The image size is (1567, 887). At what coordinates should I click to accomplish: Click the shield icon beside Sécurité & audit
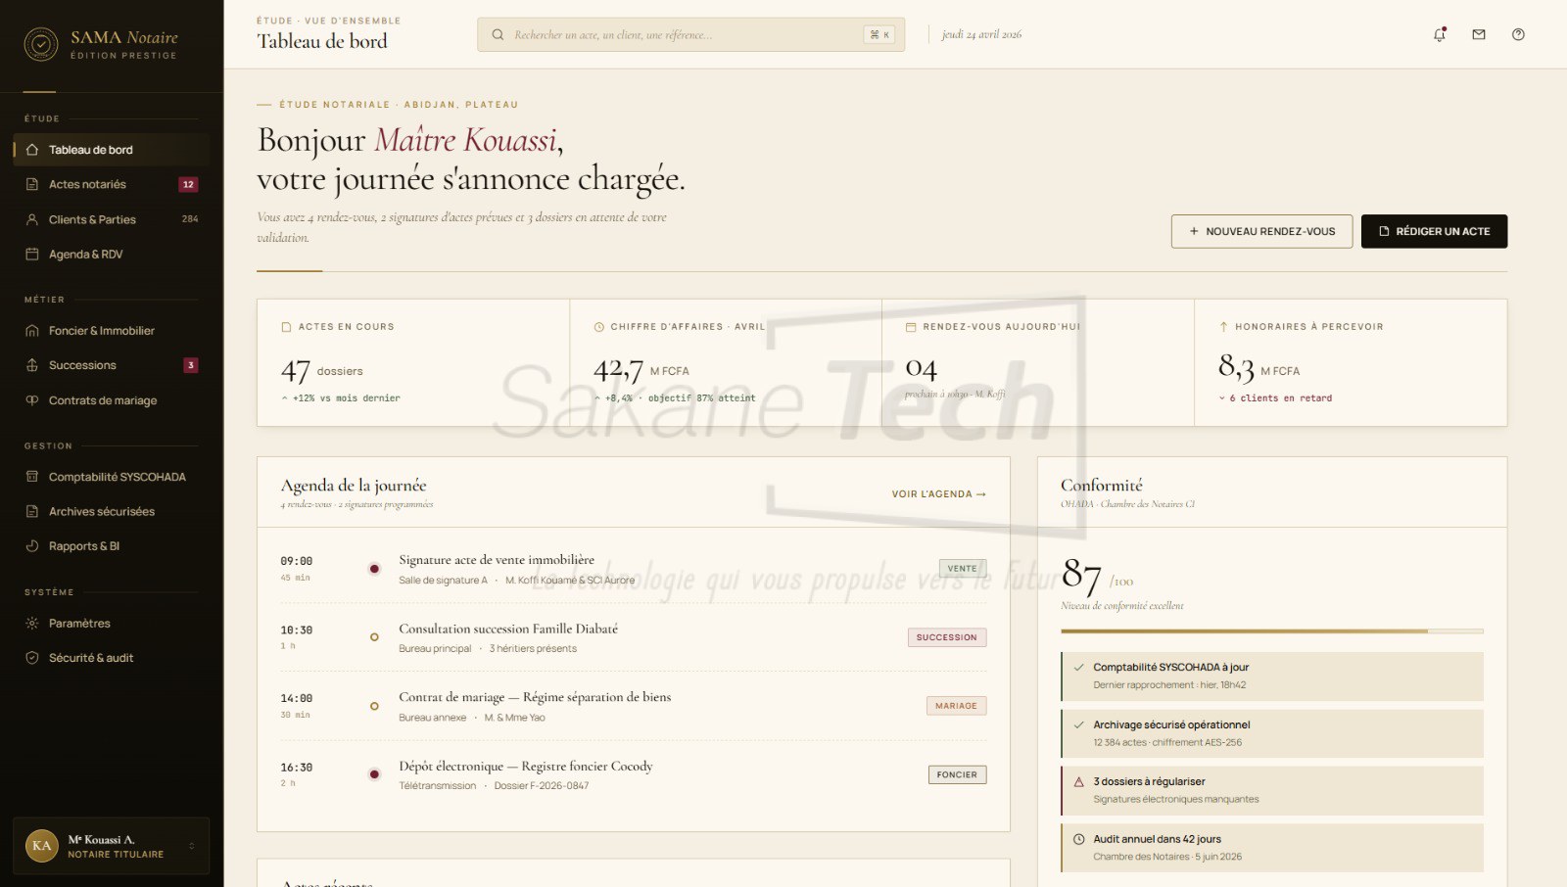point(32,658)
